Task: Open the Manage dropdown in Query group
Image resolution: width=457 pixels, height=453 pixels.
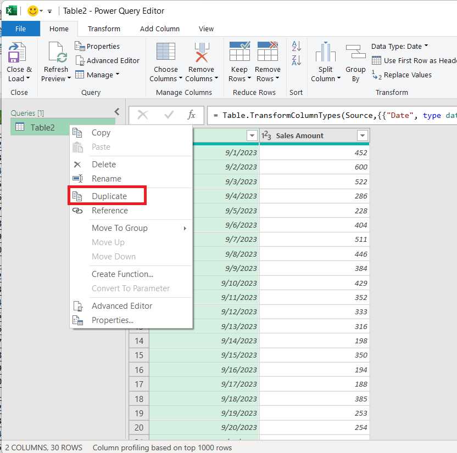Action: click(x=97, y=75)
